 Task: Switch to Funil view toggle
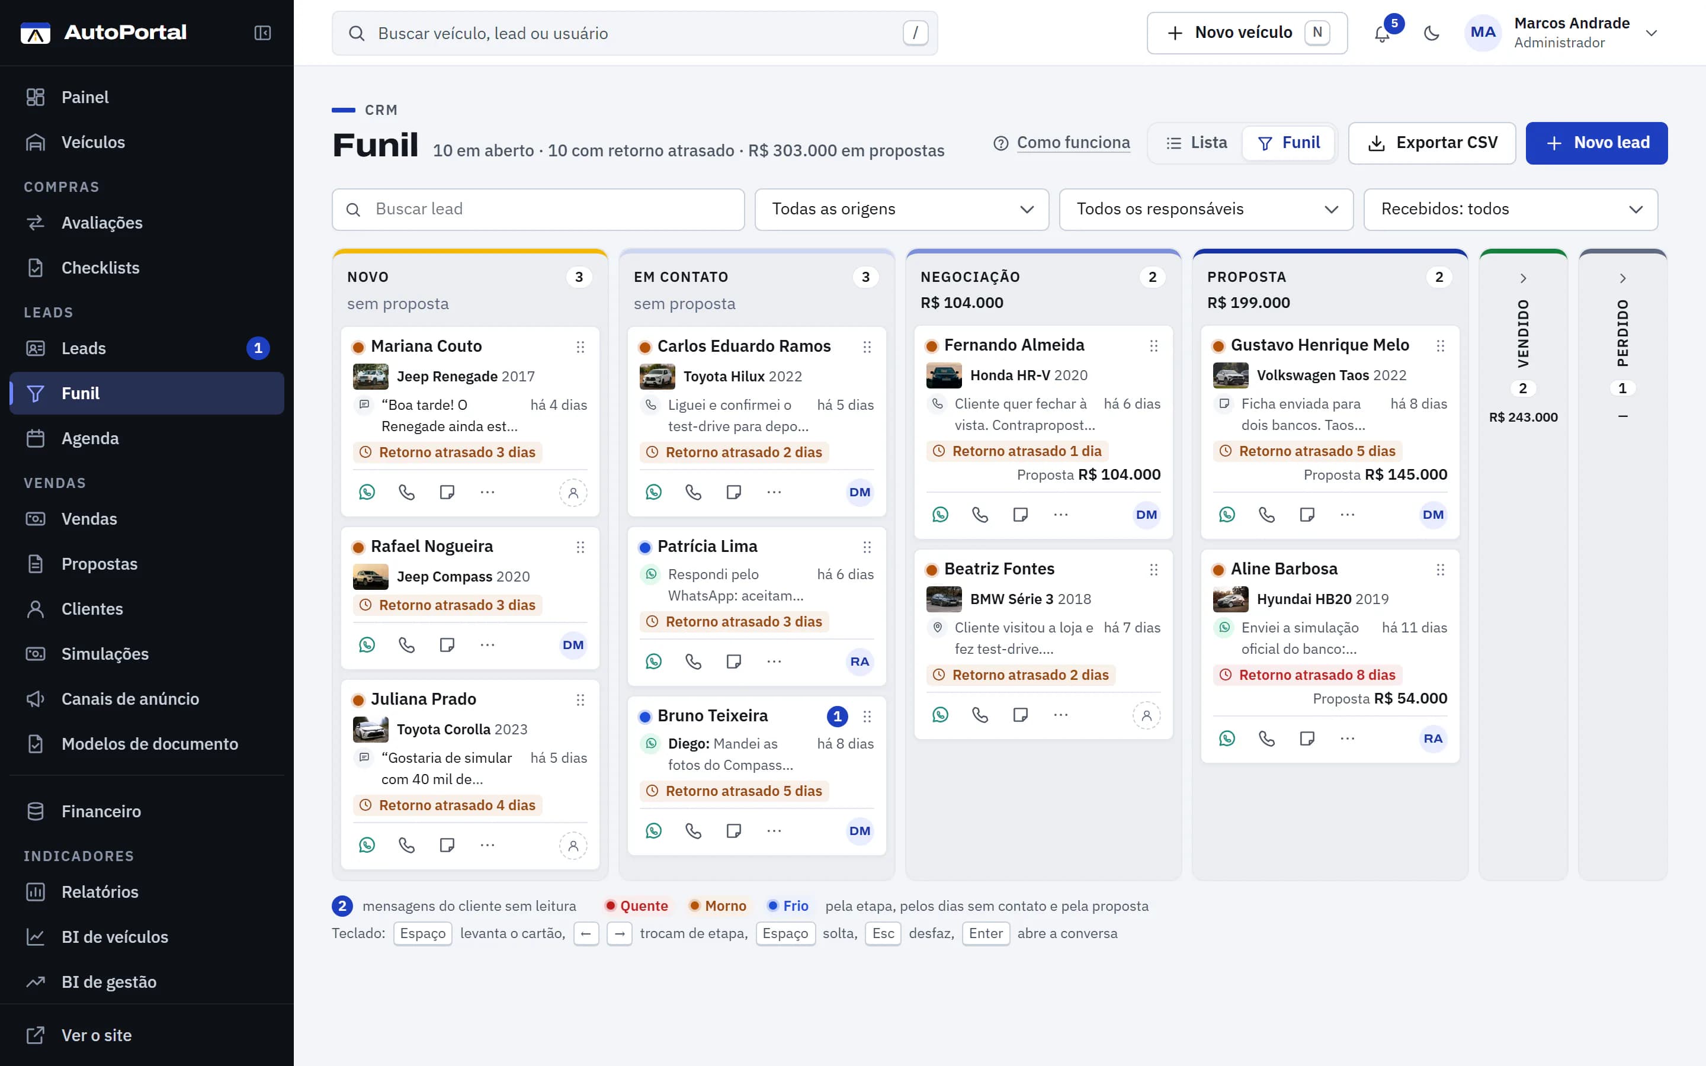pyautogui.click(x=1288, y=143)
